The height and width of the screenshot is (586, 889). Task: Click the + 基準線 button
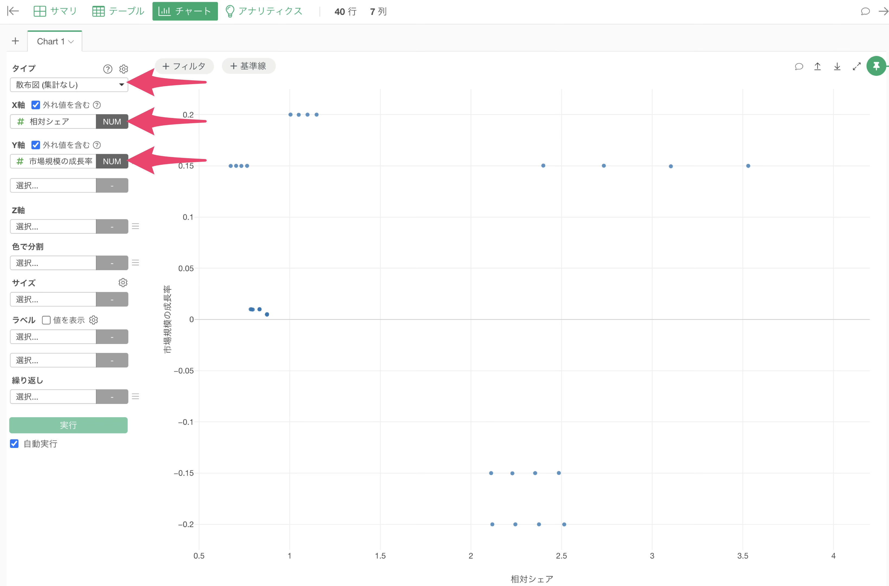[x=248, y=66]
